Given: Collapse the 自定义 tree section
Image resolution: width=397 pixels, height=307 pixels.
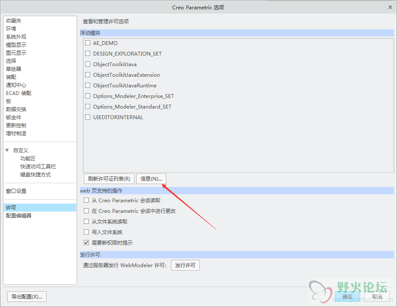Looking at the screenshot, I should click(x=7, y=151).
